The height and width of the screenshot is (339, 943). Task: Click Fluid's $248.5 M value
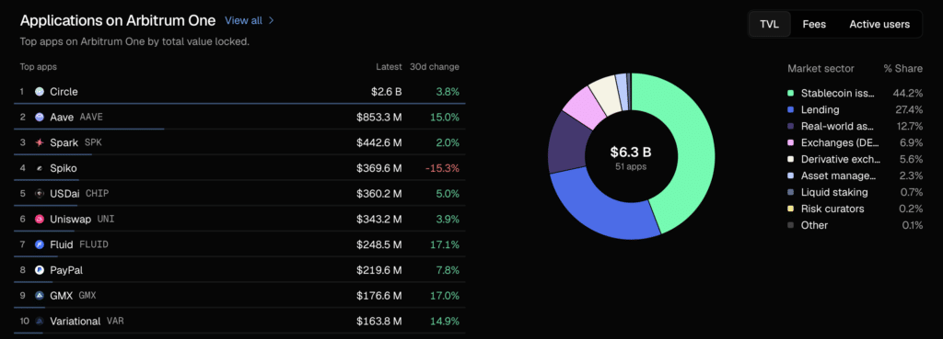[x=378, y=244]
